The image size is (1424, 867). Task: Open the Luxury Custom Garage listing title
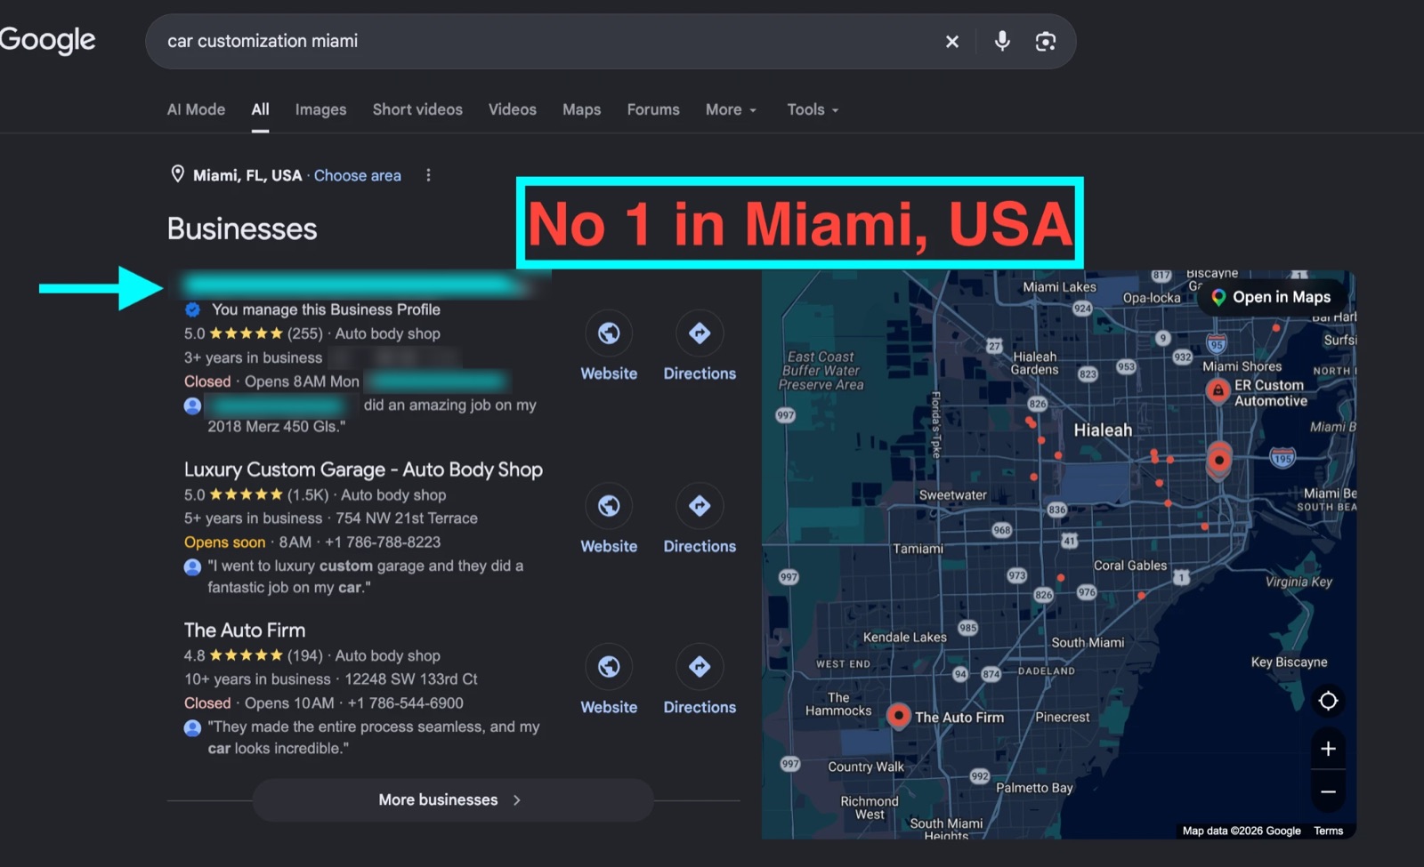click(x=363, y=470)
